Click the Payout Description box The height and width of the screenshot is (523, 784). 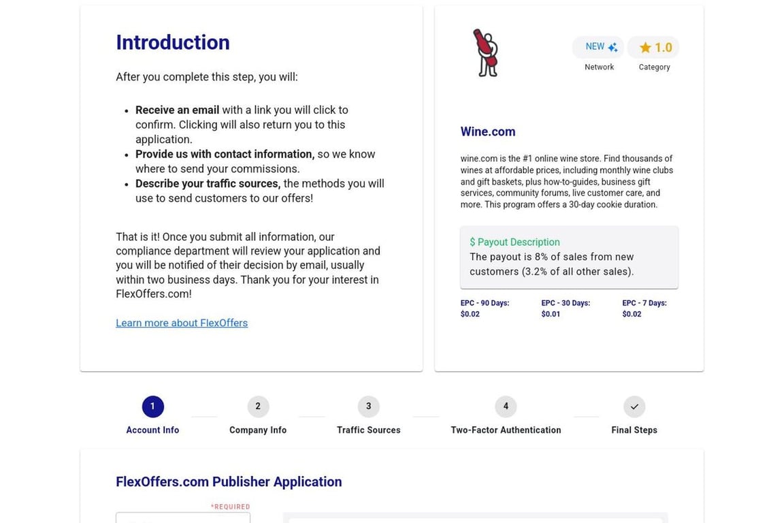coord(569,257)
